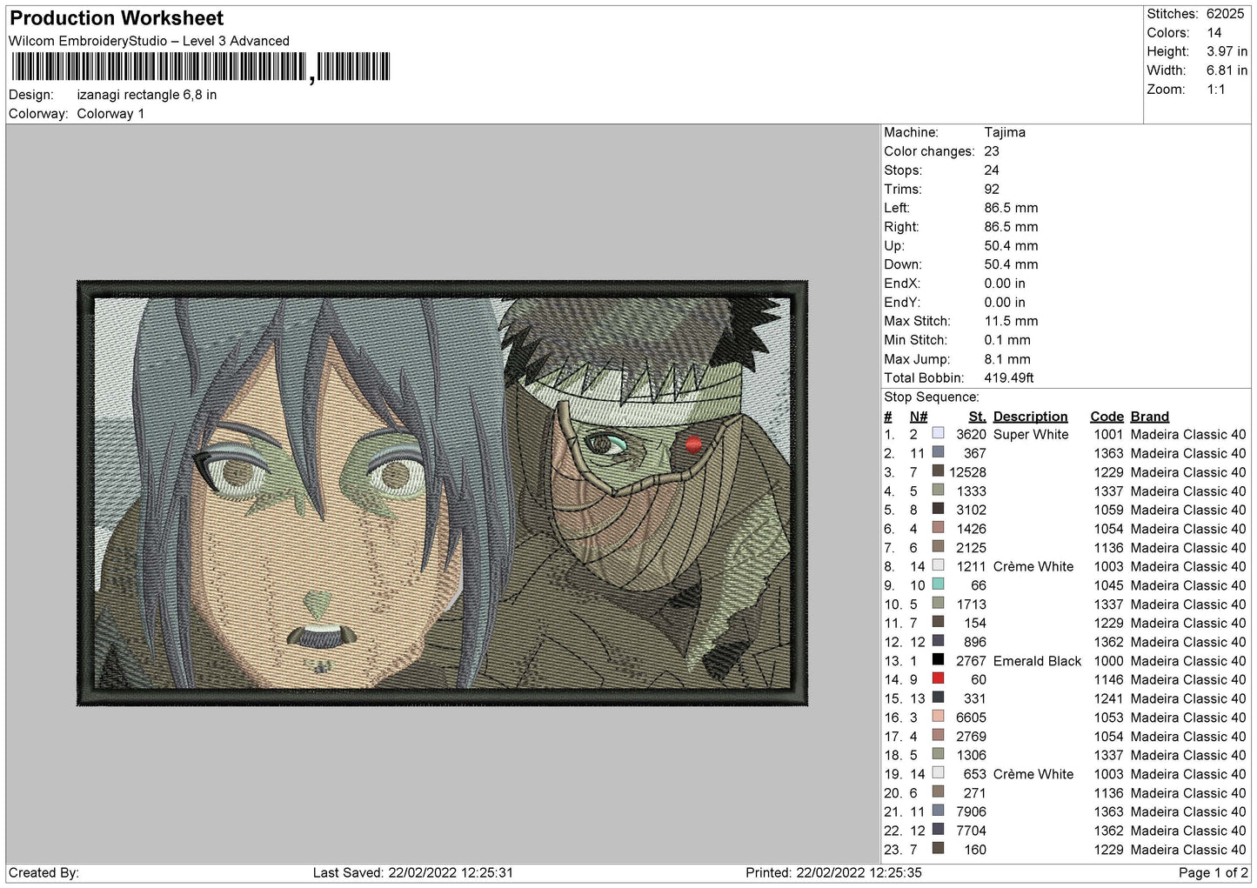Screen dimensions: 1257x888
Task: Click the Description column header
Action: 1030,417
